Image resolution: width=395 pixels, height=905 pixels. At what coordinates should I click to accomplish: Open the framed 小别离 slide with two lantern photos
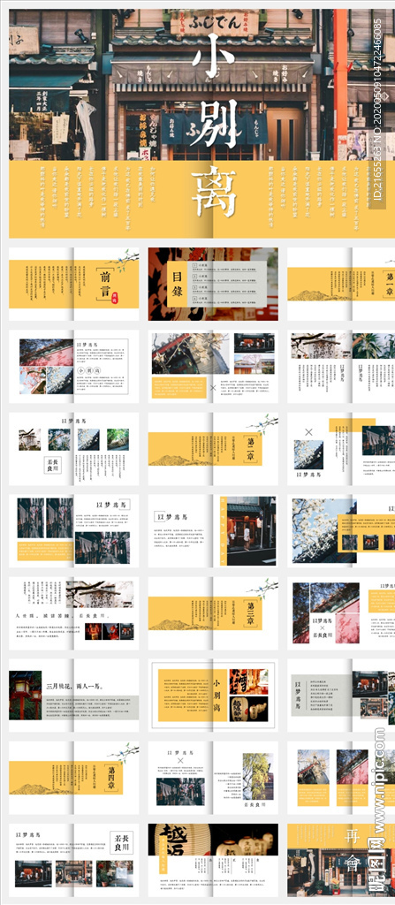click(x=213, y=696)
